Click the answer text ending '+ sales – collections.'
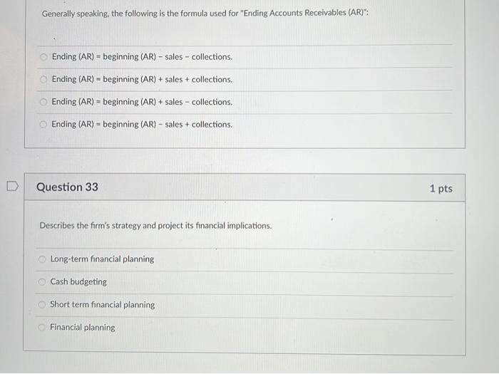 tap(142, 102)
